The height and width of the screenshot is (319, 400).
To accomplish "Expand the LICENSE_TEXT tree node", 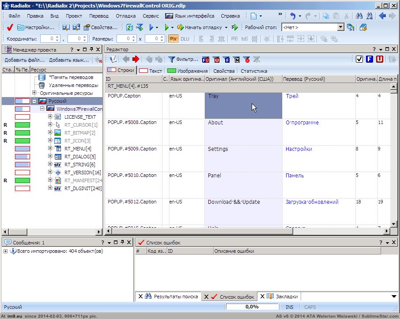I will pos(50,116).
